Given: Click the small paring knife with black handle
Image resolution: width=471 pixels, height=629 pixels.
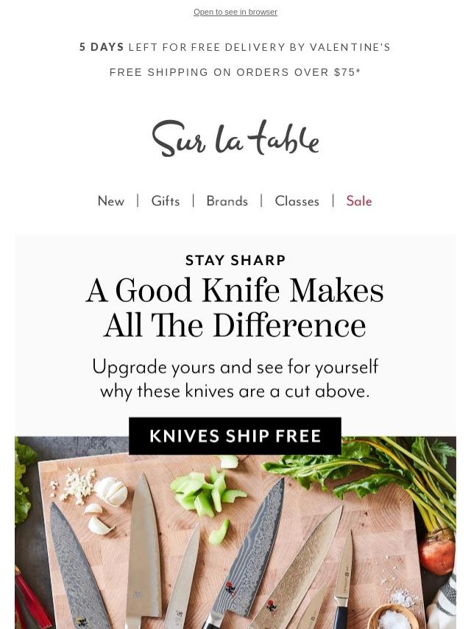Looking at the screenshot, I should point(344,582).
